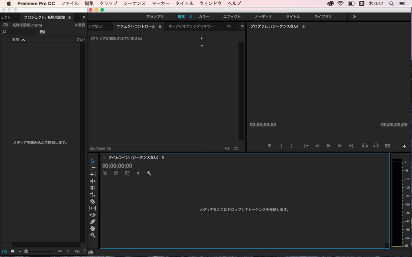Open the シーケンス menu in the menu bar
Screen dimensions: 412x257
point(134,3)
